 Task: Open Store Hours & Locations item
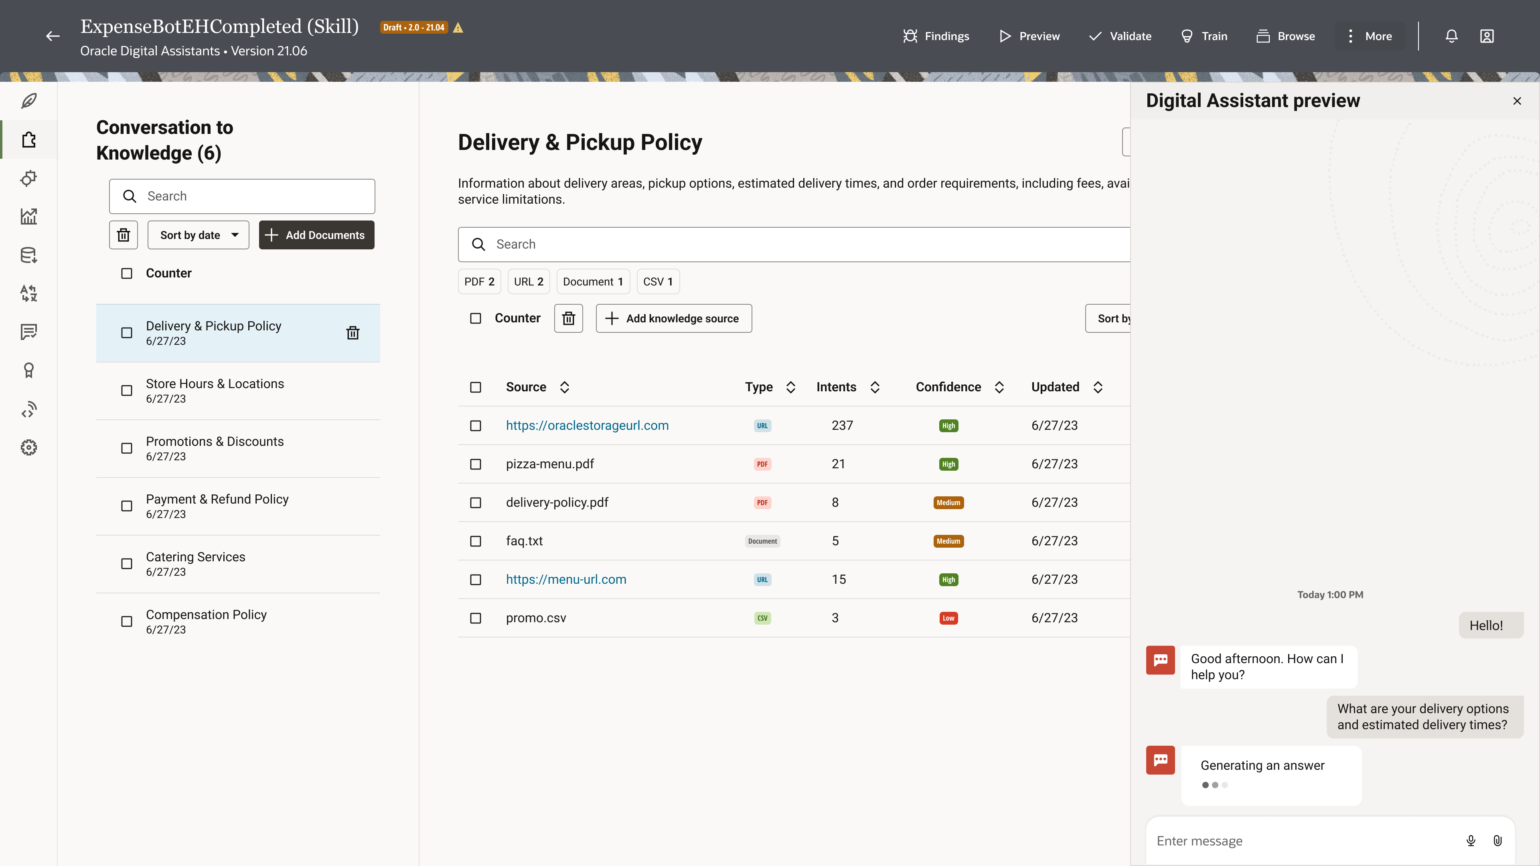point(238,391)
